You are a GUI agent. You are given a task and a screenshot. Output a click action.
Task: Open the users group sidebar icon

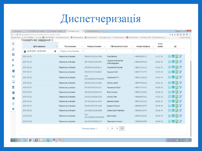click(13, 71)
